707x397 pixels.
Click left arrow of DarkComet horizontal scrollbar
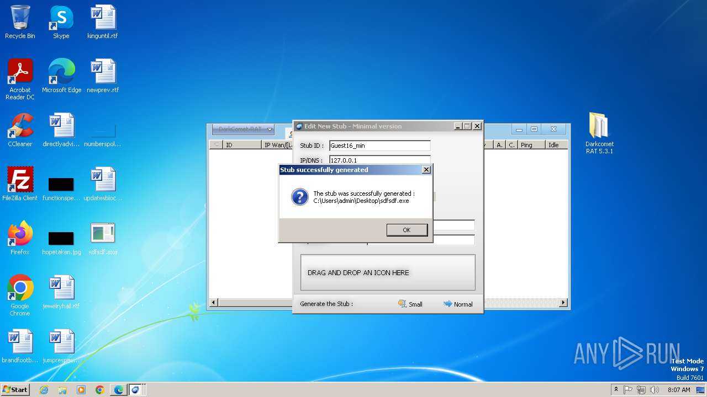coord(214,303)
